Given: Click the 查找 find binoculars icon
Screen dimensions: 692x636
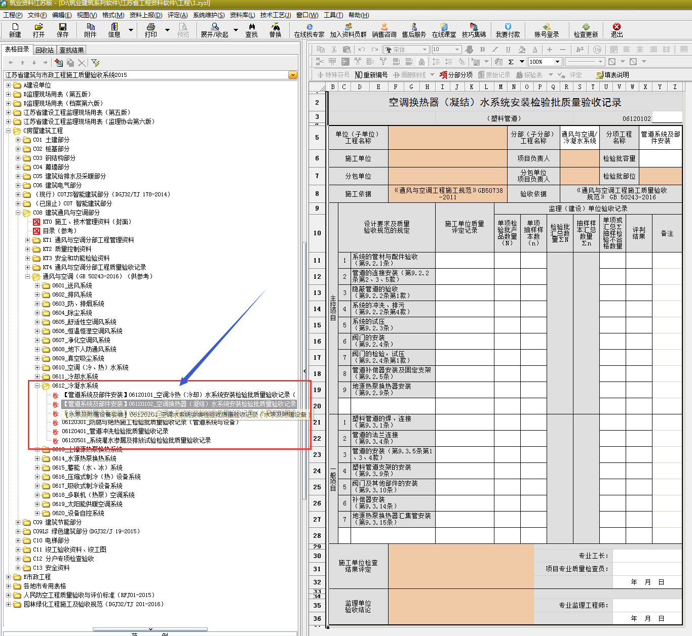Looking at the screenshot, I should [x=251, y=30].
